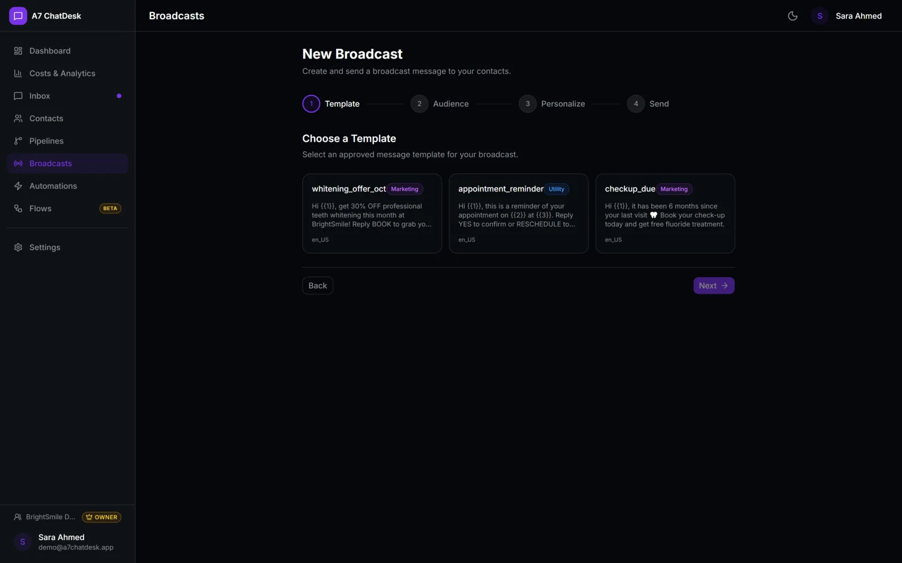The height and width of the screenshot is (563, 902).
Task: Click the New Broadcast heading
Action: 352,54
